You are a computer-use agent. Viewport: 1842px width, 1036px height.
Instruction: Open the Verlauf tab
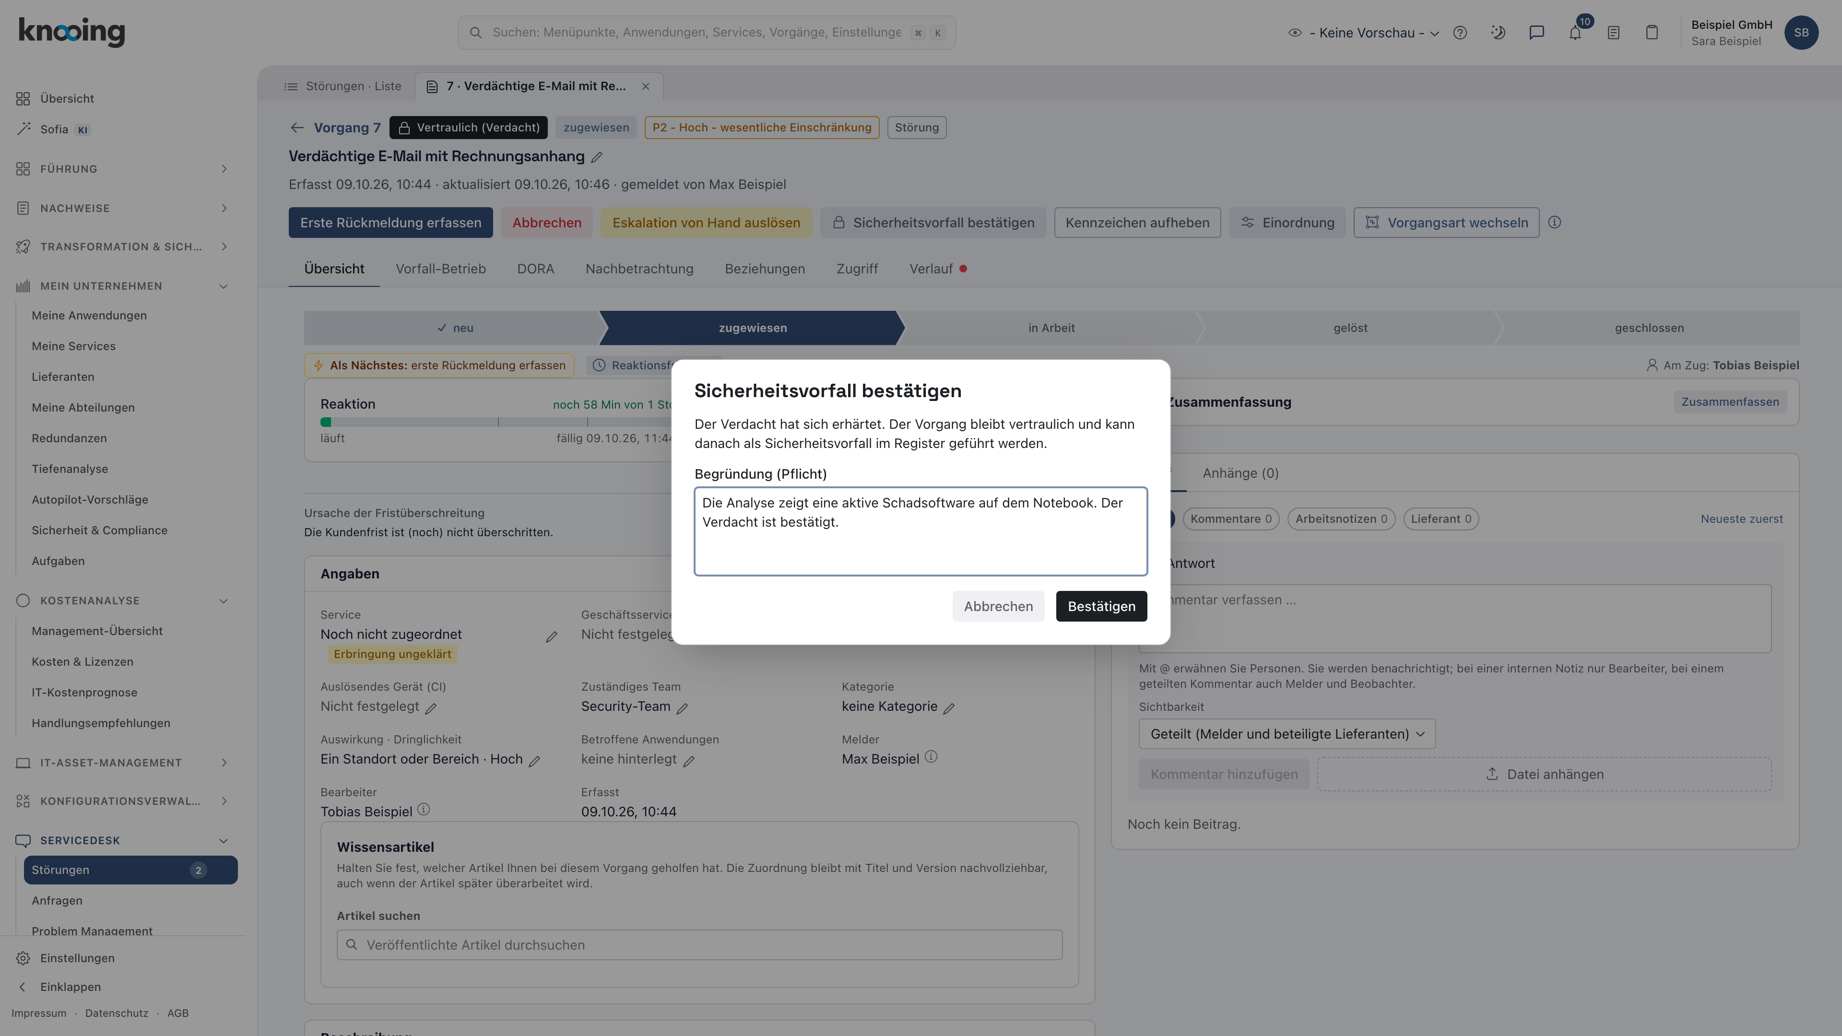pyautogui.click(x=937, y=269)
